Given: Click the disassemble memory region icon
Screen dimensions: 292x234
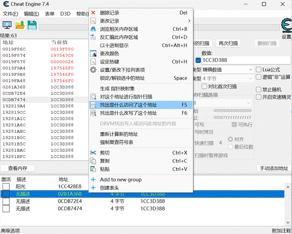Looking at the screenshot, I should pos(93,37).
